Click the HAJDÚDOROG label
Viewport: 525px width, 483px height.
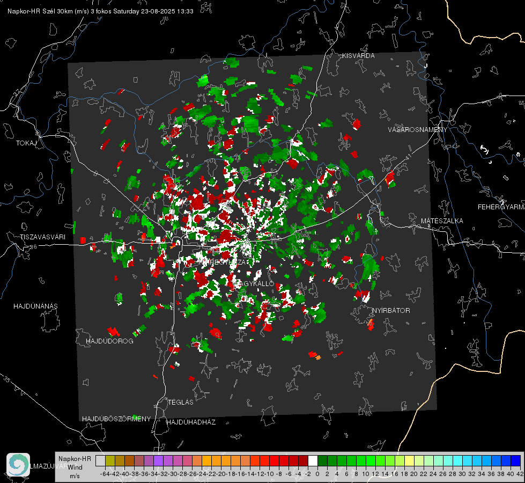[109, 341]
